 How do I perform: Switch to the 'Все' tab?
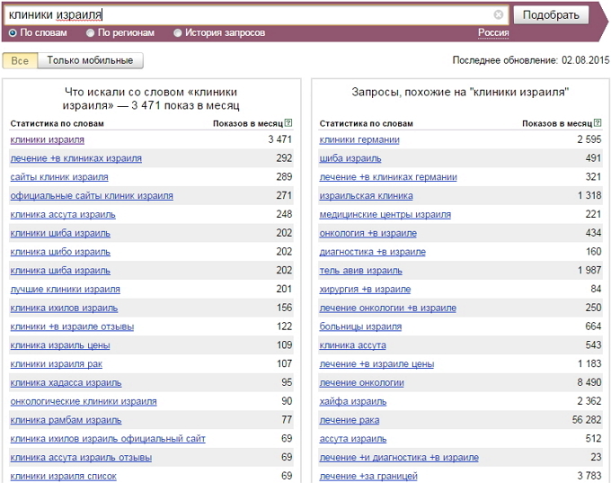click(x=20, y=61)
